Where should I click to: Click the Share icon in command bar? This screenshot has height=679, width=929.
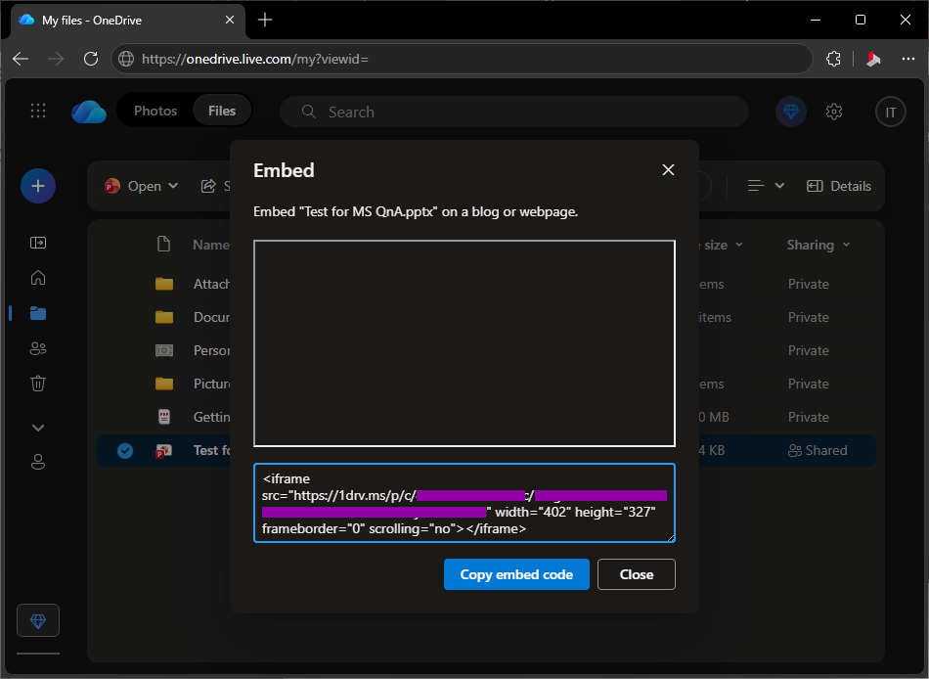pyautogui.click(x=208, y=186)
